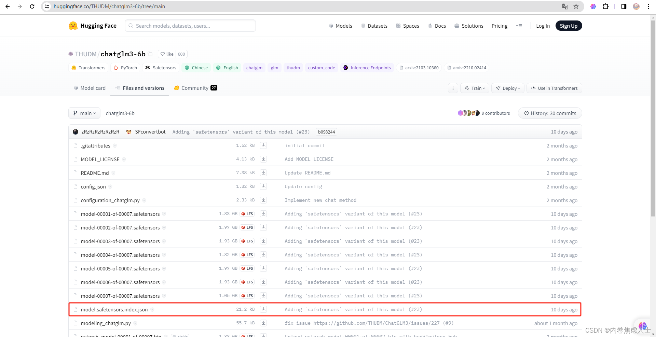
Task: Open arxiv:2103.10360 paper tag
Action: coord(419,68)
